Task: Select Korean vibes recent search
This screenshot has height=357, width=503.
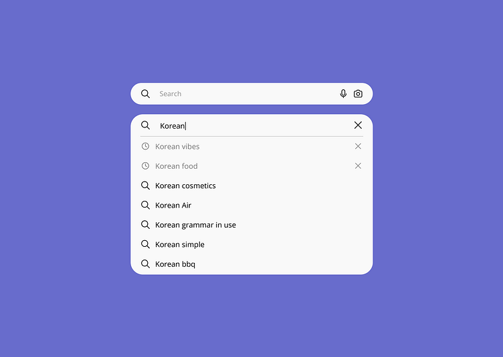Action: pyautogui.click(x=177, y=147)
